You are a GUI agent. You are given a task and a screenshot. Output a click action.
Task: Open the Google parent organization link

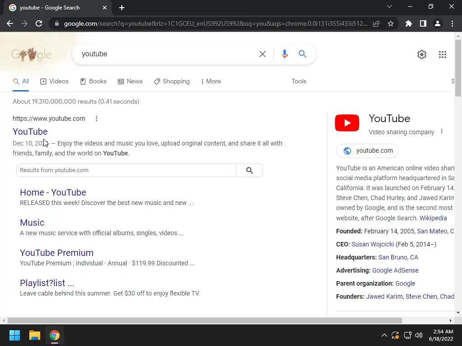click(x=405, y=284)
